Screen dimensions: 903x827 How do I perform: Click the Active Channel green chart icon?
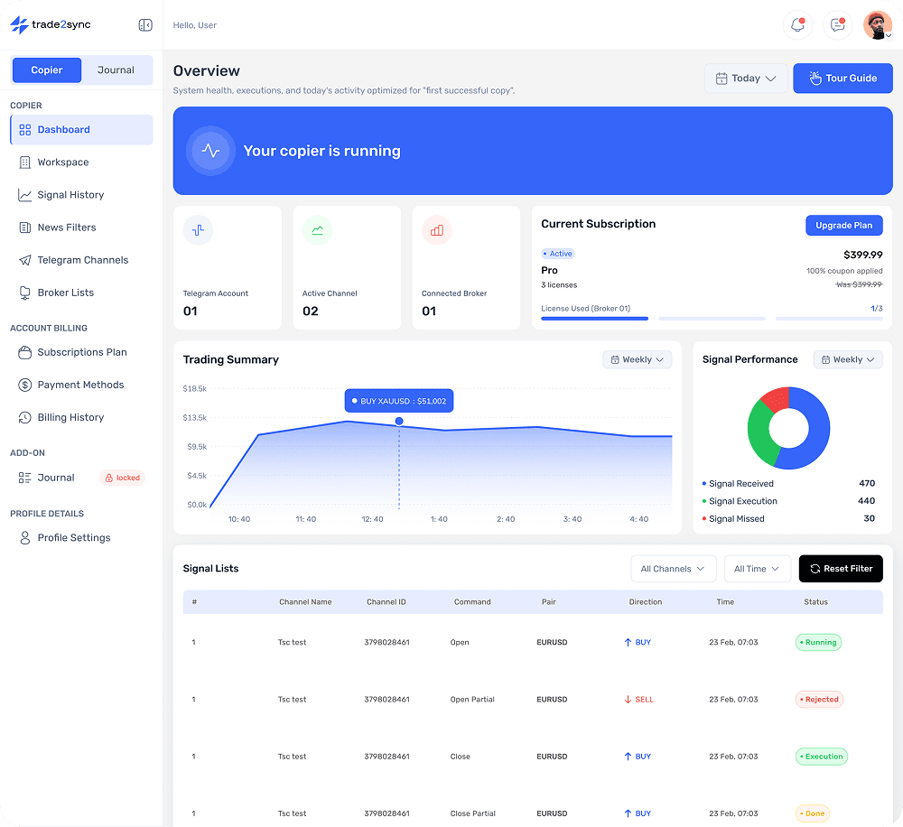click(x=317, y=230)
